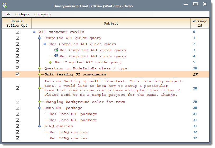Toggle checkbox for Unit testing UI components
The height and width of the screenshot is (148, 215).
click(x=17, y=74)
